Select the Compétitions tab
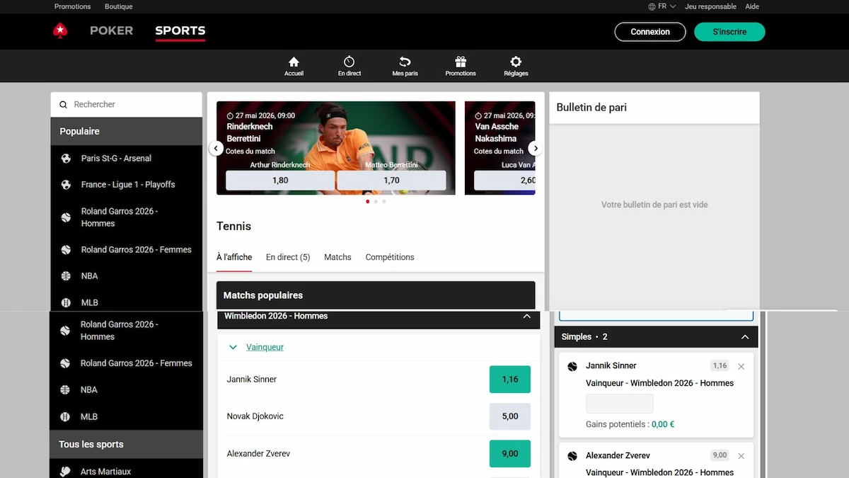The image size is (849, 478). pos(390,257)
